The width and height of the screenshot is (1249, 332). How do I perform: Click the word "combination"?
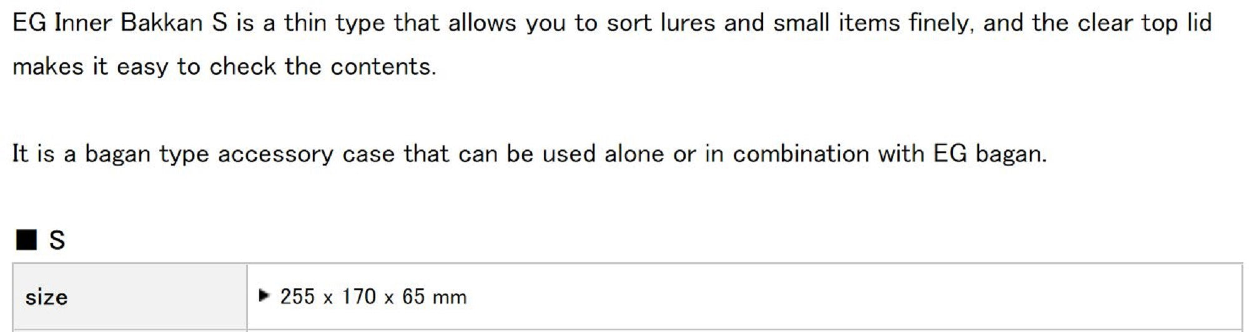[x=801, y=154]
